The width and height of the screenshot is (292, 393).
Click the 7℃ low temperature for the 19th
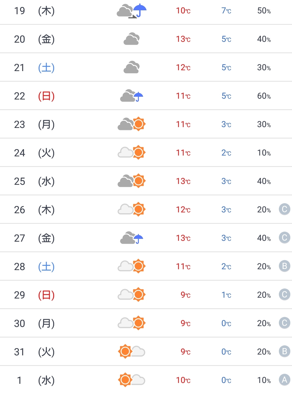coord(226,11)
